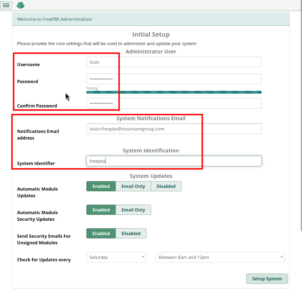This screenshot has width=302, height=290.
Task: Click the System Identifier field
Action: [x=174, y=161]
